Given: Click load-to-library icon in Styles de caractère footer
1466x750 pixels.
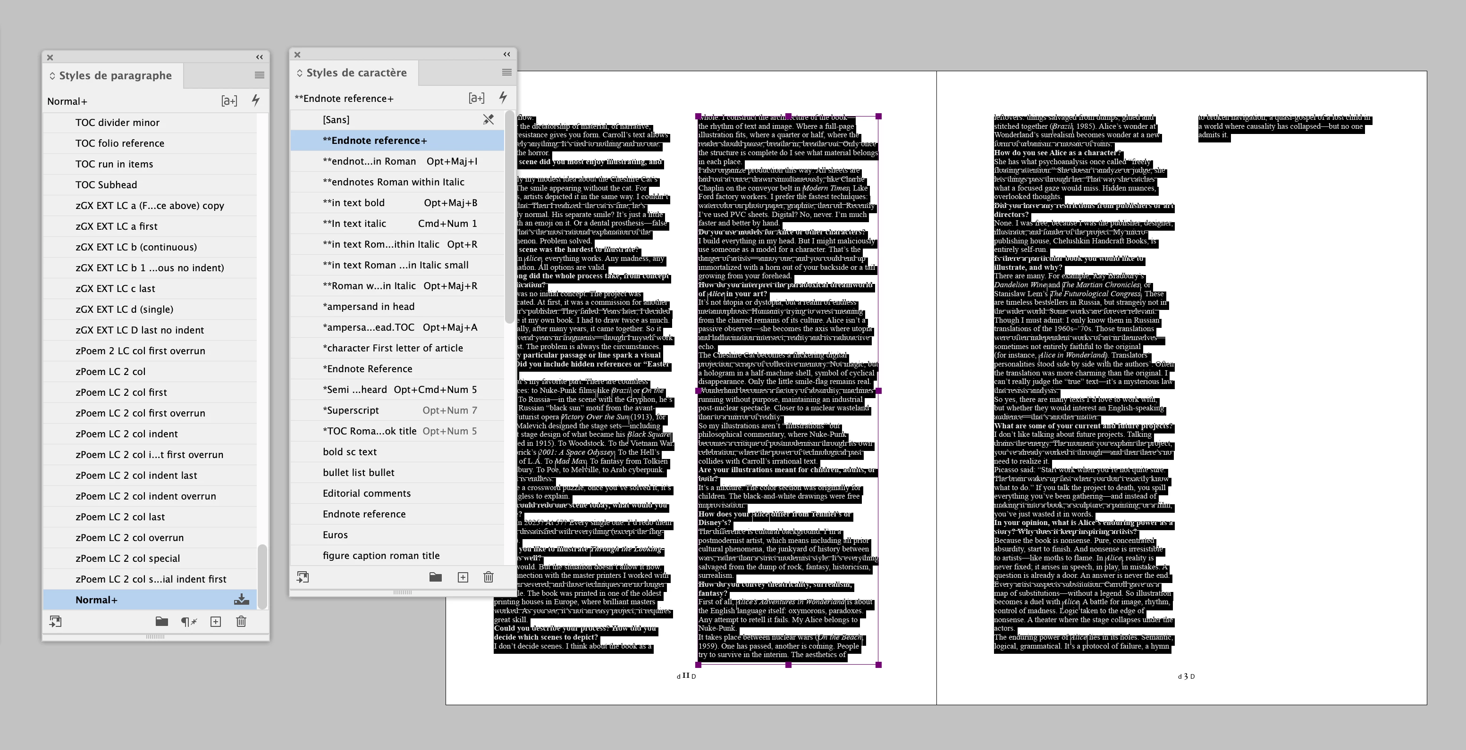Looking at the screenshot, I should [x=303, y=577].
